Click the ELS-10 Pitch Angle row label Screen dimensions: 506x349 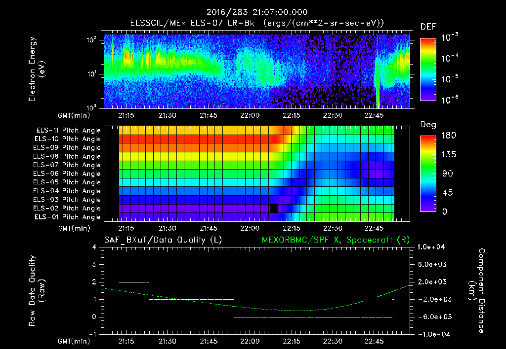67,139
